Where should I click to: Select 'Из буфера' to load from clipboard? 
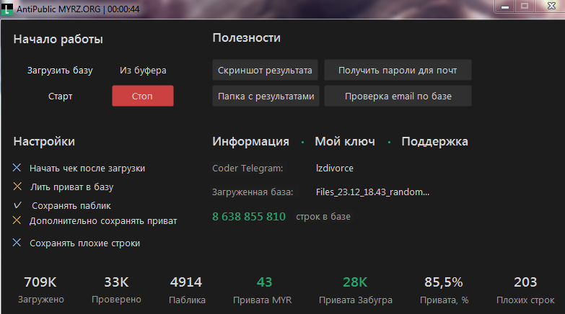tap(143, 71)
